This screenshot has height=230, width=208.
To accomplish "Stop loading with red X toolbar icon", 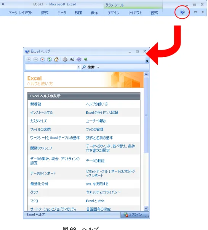I will (x=43, y=60).
